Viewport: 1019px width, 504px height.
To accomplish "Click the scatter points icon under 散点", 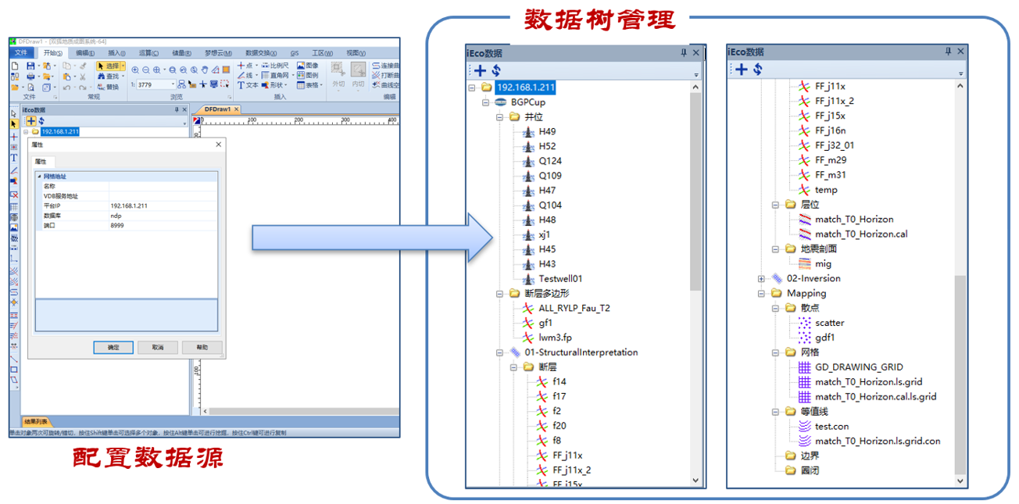I will click(x=804, y=323).
